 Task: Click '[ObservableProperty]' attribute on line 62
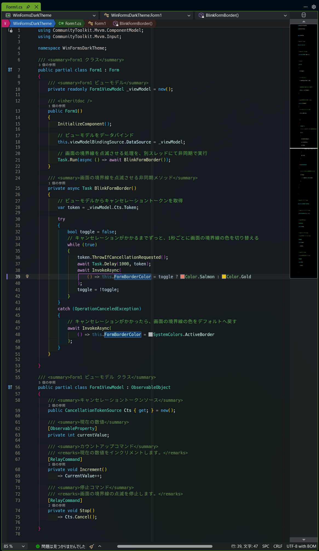point(73,428)
